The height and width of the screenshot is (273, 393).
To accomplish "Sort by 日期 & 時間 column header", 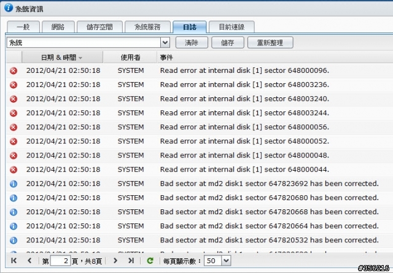I will (62, 58).
